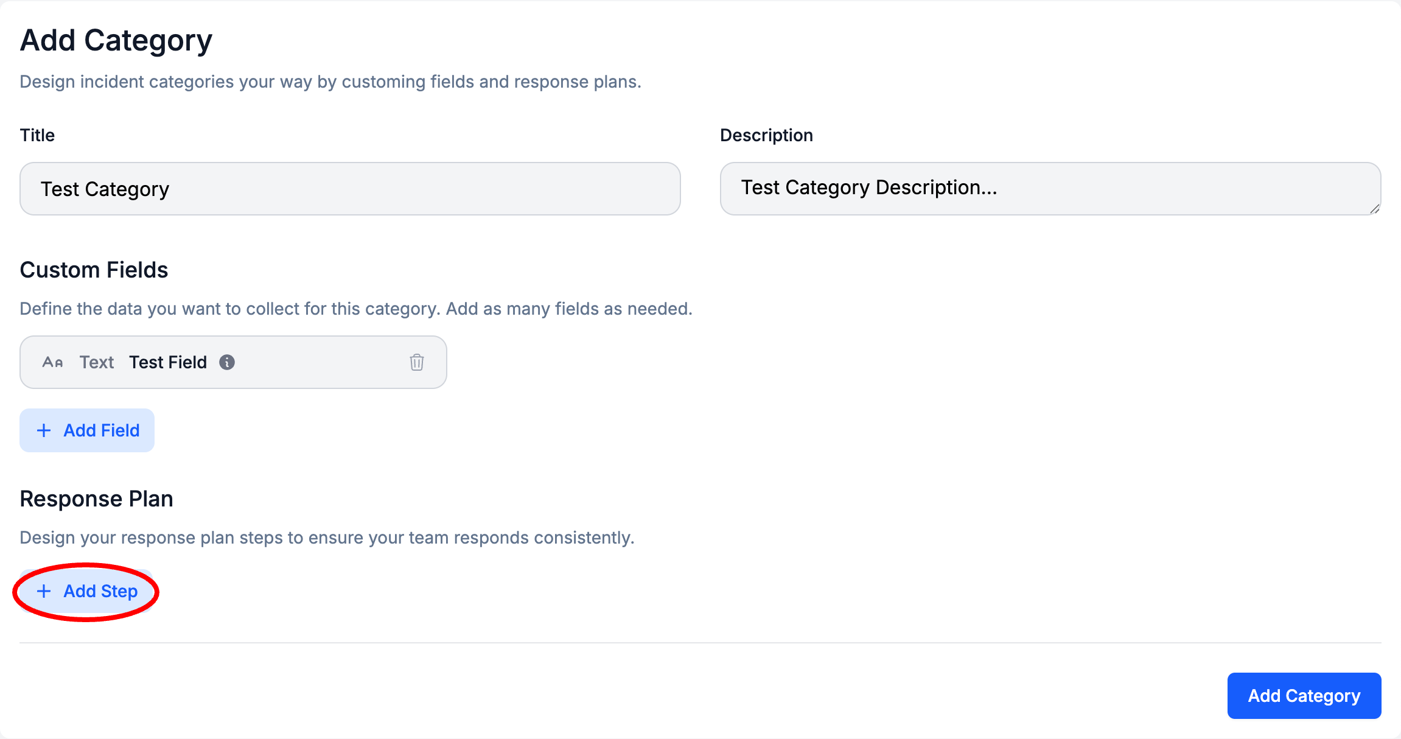
Task: Grab the Description box resize handle
Action: tap(1374, 209)
